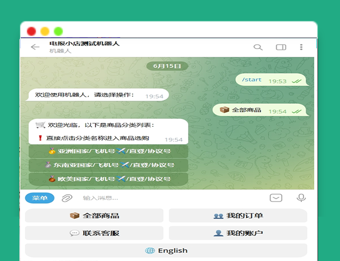Open the three-dot more options menu

click(301, 47)
